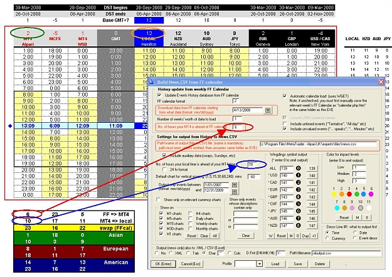Click the All button in Show on group
This screenshot has width=392, height=277.
tap(215, 236)
